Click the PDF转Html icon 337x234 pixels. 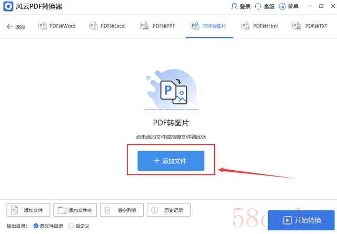pos(245,26)
